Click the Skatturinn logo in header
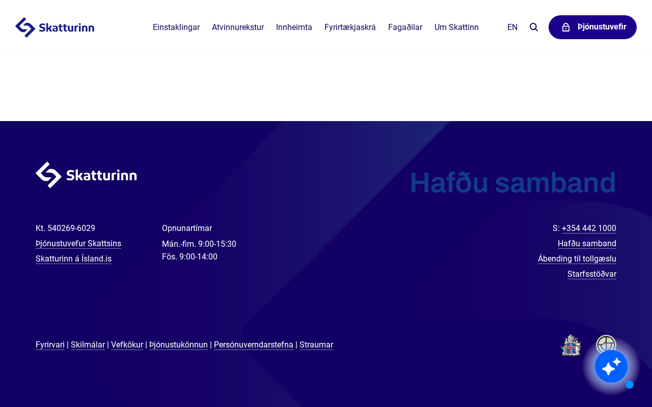Screen dimensions: 652x407 [x=55, y=27]
